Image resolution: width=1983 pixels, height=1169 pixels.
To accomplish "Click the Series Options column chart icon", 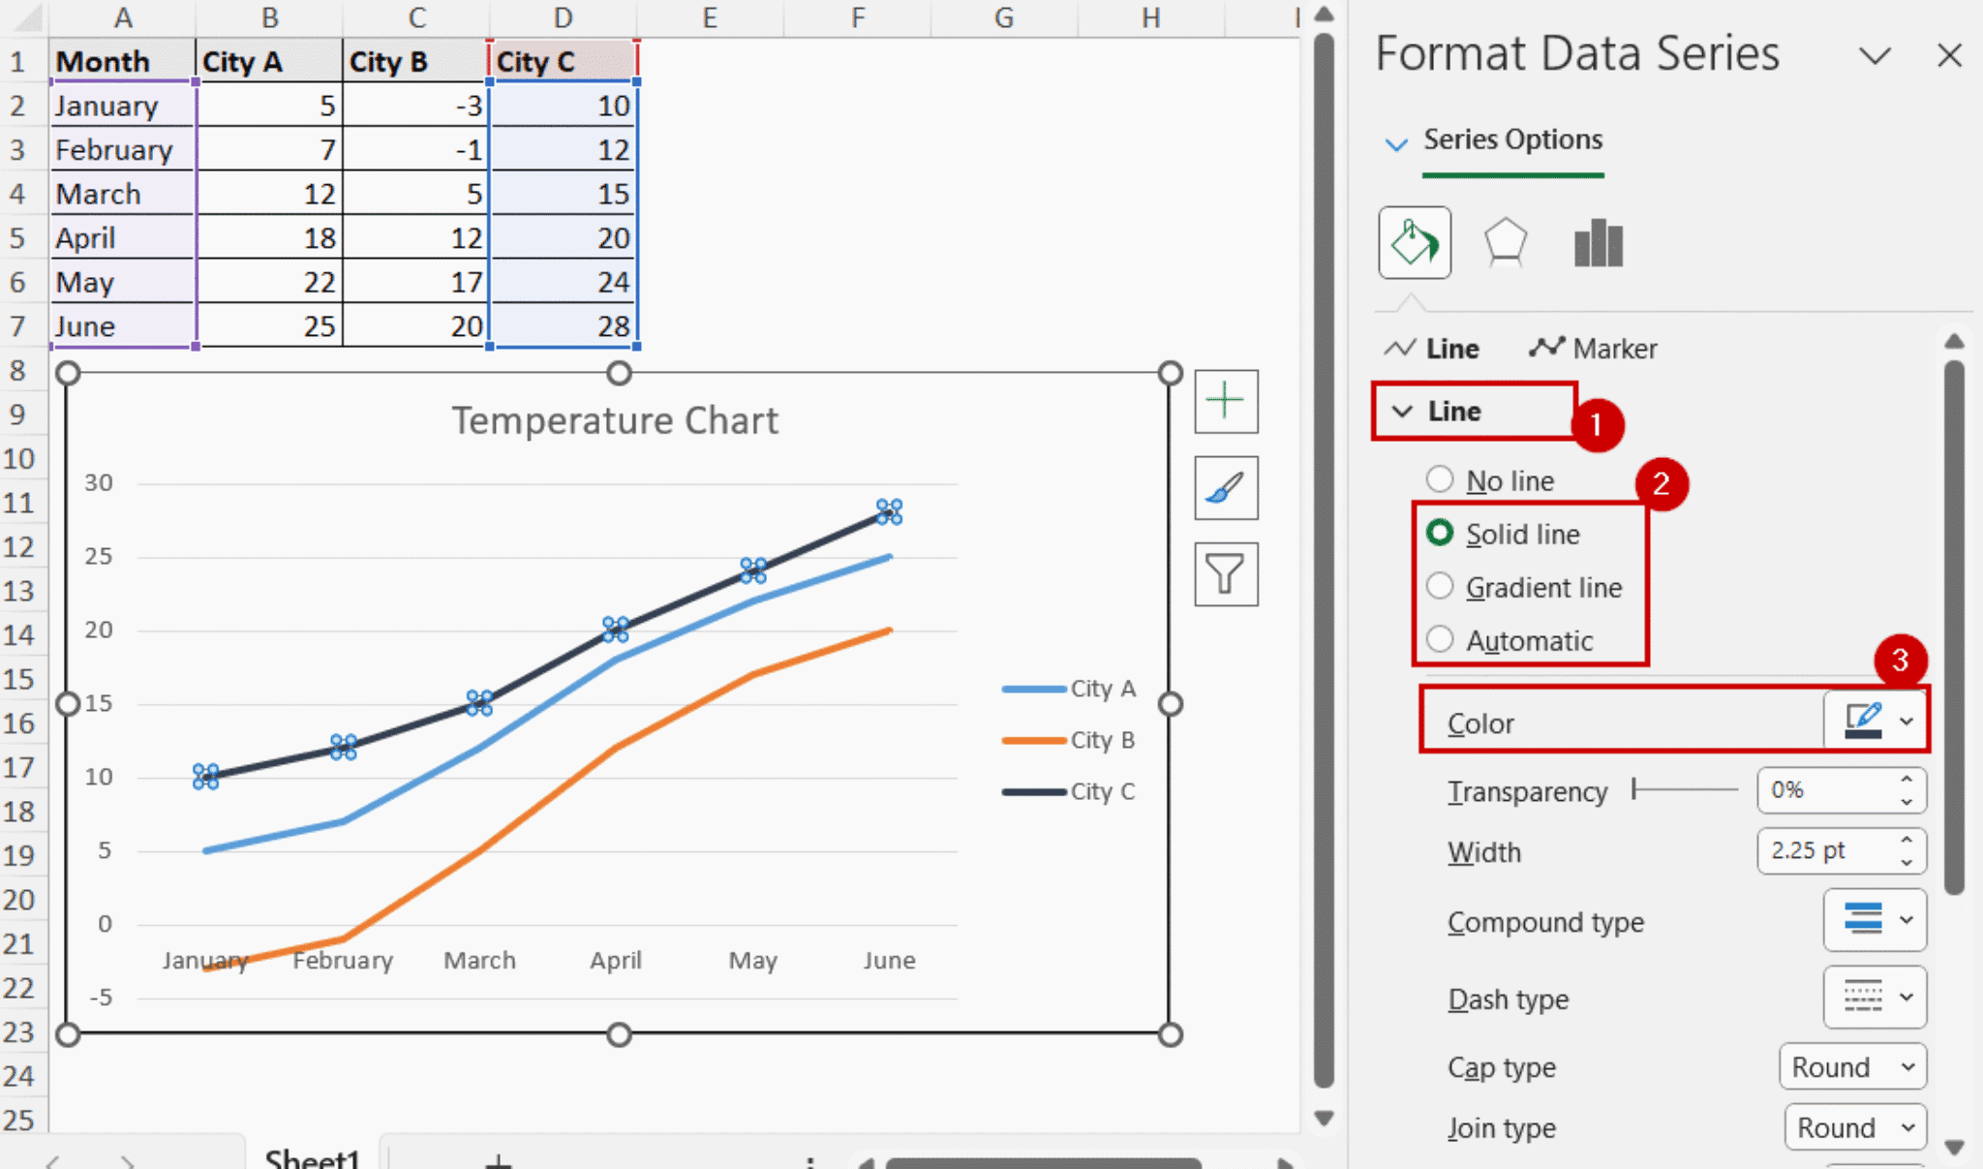I will 1597,242.
